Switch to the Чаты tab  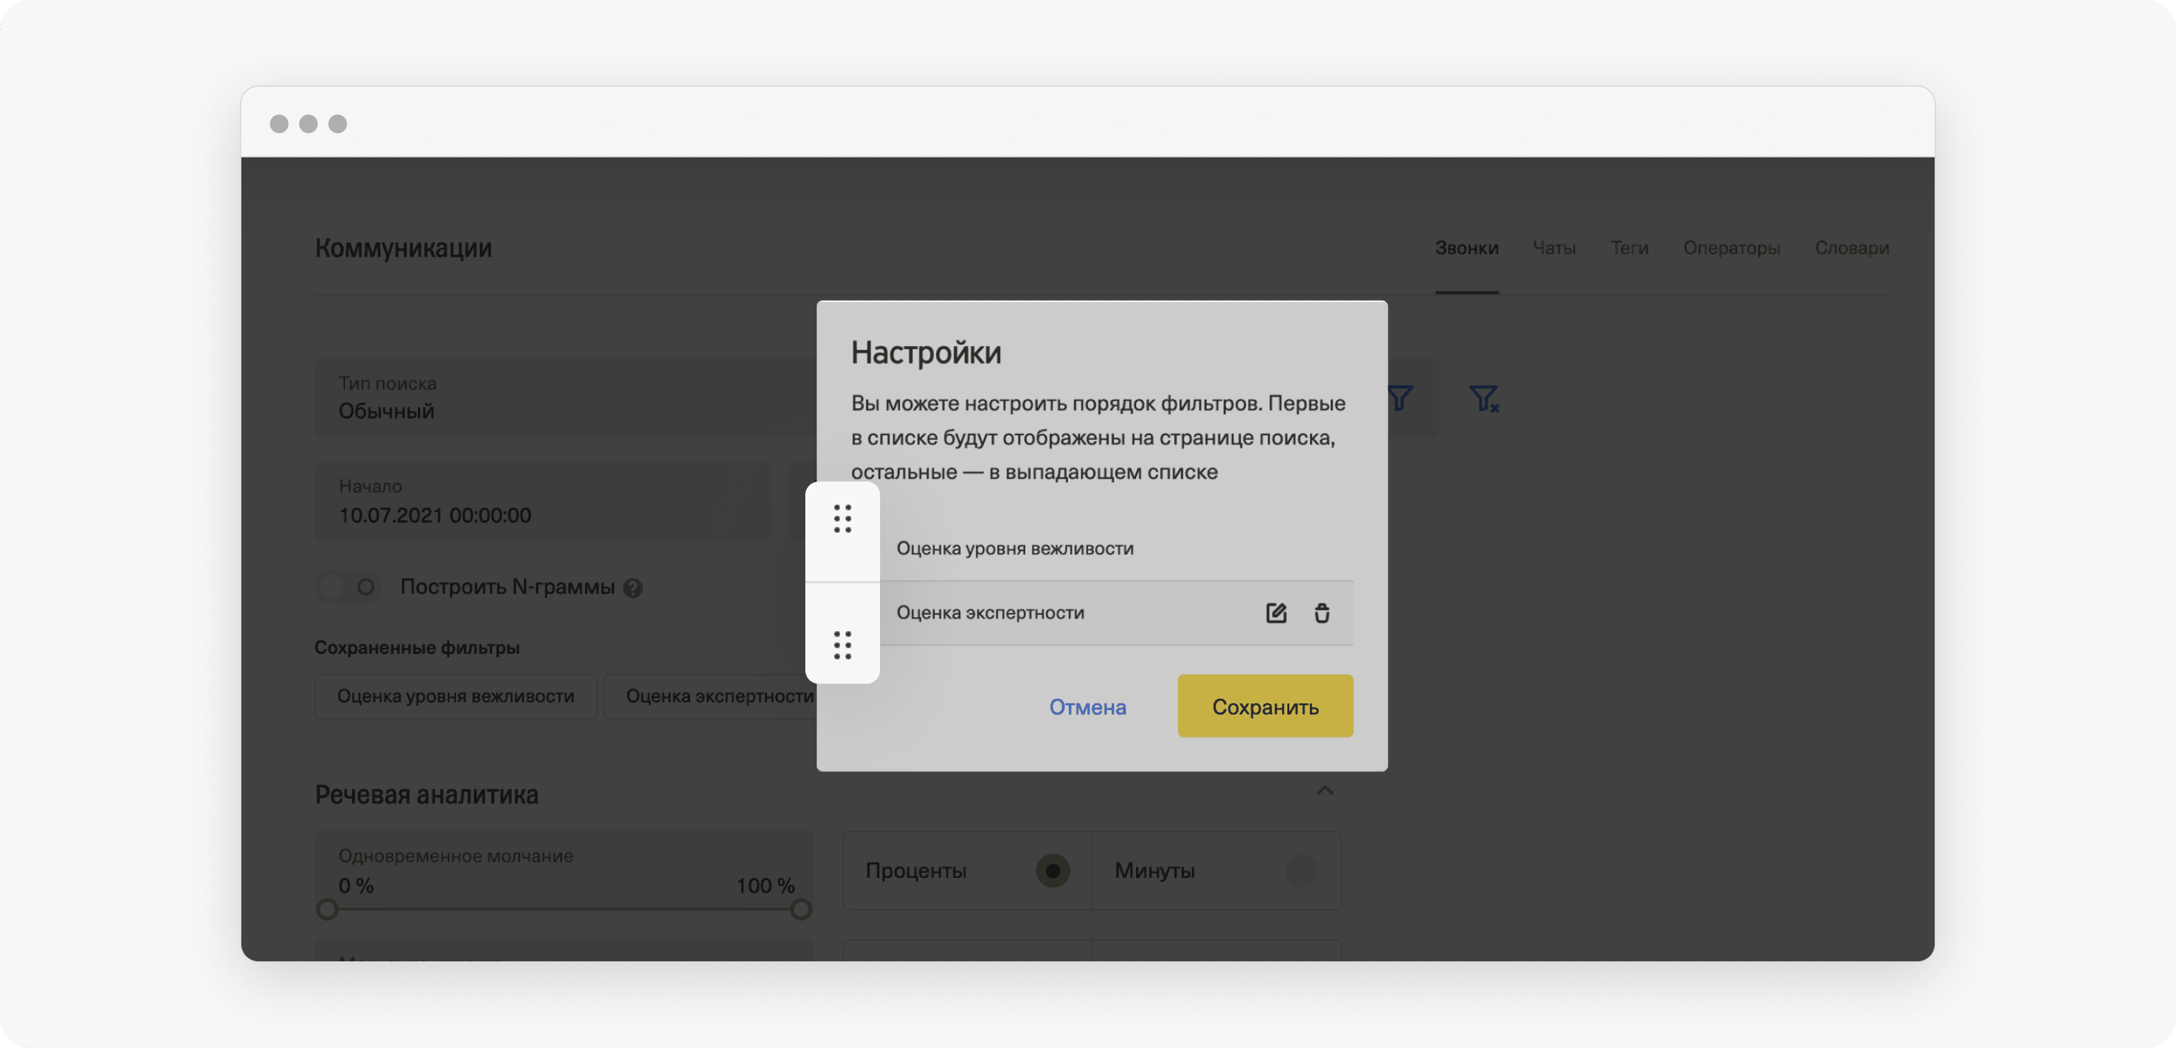[1554, 248]
